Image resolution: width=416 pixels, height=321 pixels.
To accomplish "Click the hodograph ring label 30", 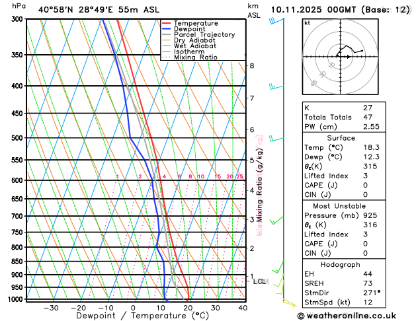I will click(323, 75).
